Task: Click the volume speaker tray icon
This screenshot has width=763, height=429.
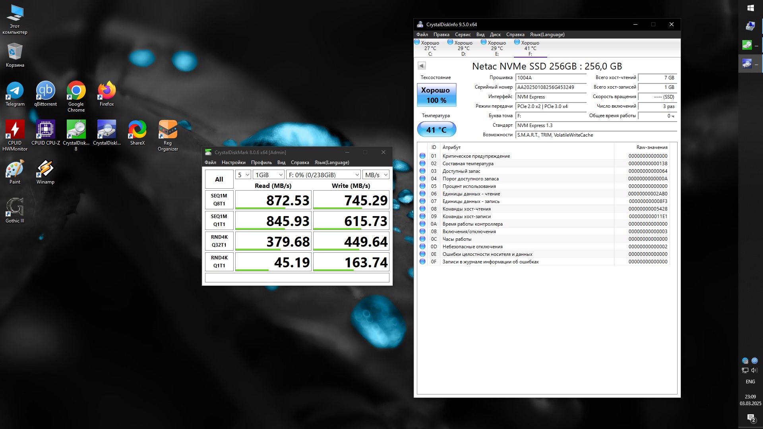Action: coord(754,370)
